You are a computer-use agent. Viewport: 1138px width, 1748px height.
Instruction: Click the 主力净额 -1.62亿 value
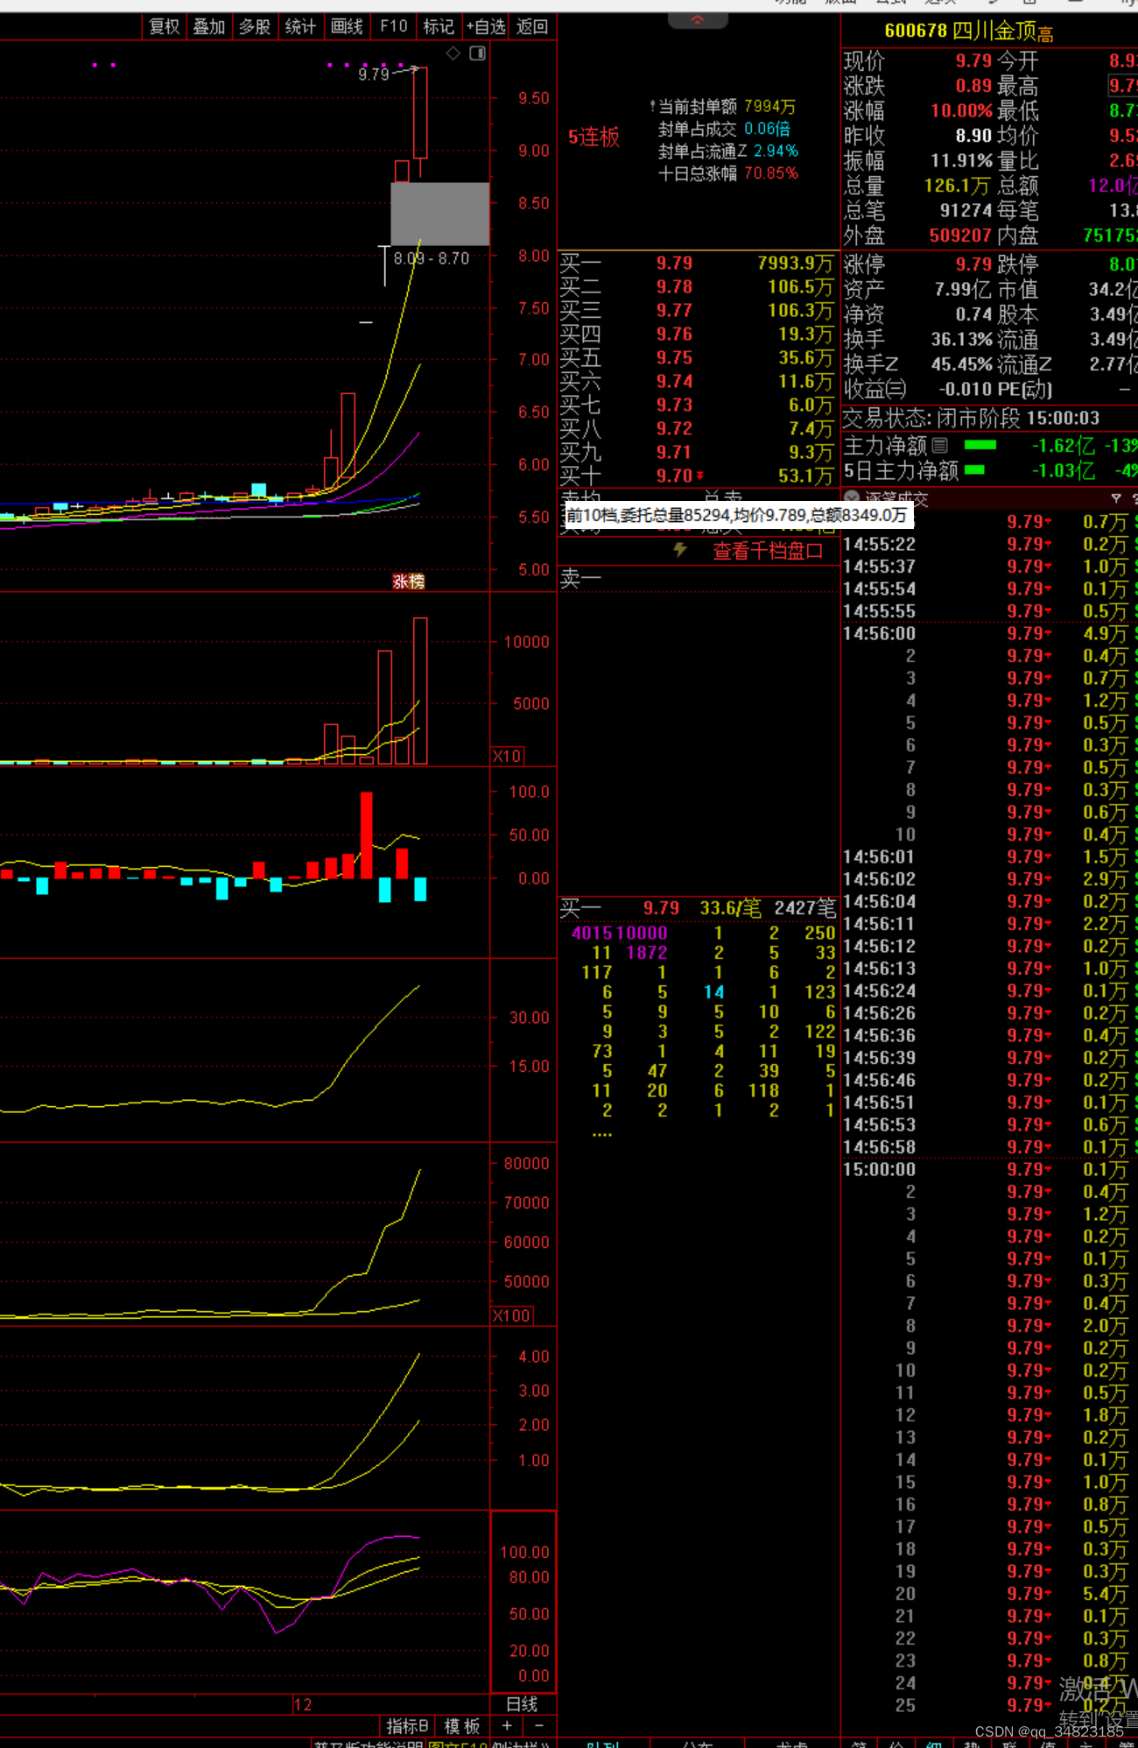pyautogui.click(x=1063, y=446)
